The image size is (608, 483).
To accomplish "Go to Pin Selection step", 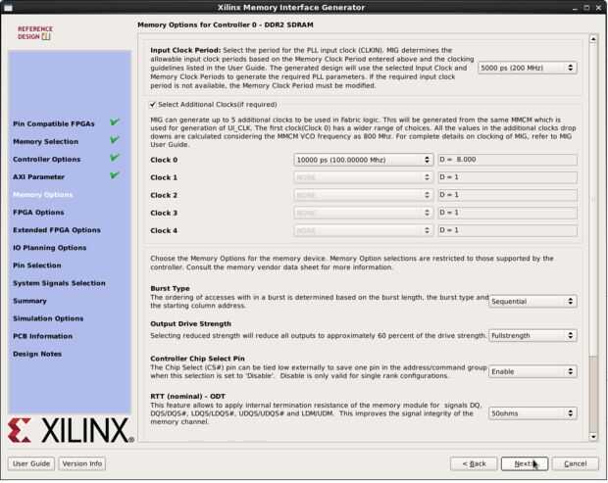I will (x=37, y=266).
